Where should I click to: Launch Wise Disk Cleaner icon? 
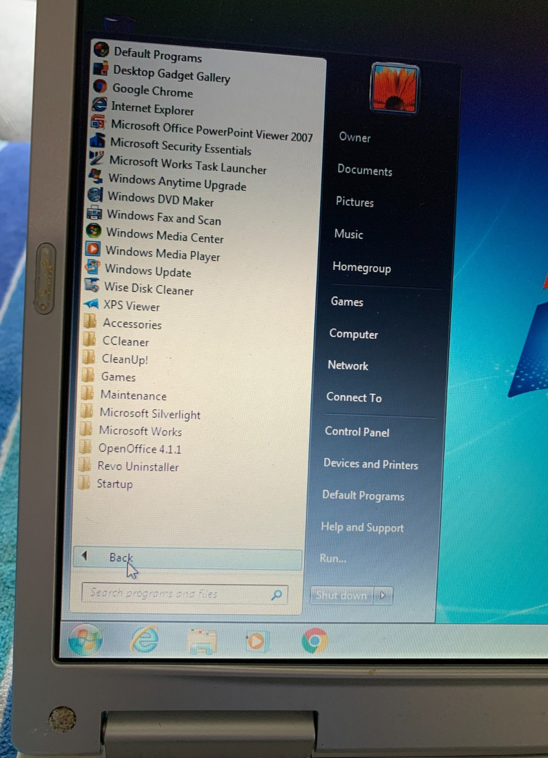(x=91, y=285)
